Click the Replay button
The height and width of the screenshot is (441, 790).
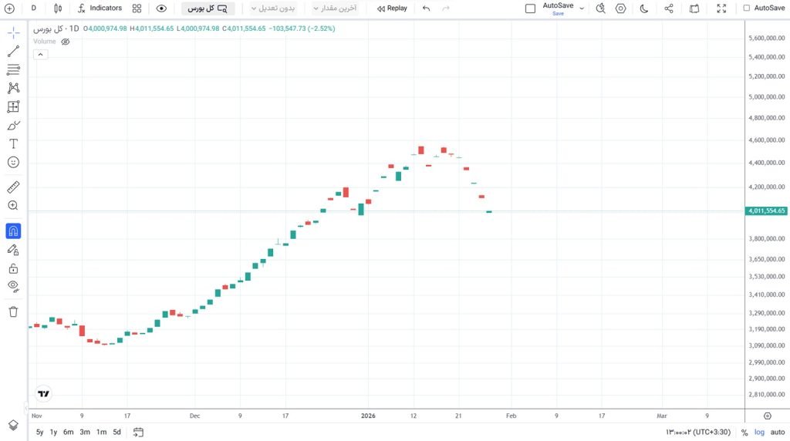392,8
